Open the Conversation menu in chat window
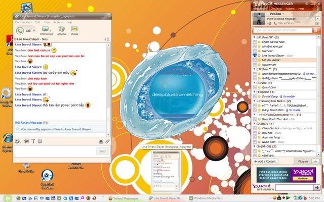 23,22
